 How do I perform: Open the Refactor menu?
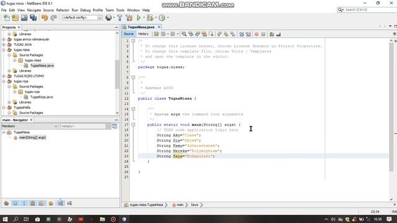tap(63, 10)
